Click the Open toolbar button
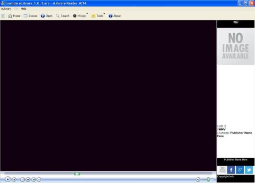Viewport: 255px width, 183px height. 47,16
